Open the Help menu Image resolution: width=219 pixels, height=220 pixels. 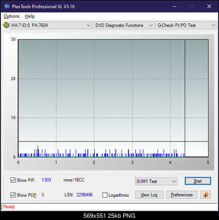[30, 16]
